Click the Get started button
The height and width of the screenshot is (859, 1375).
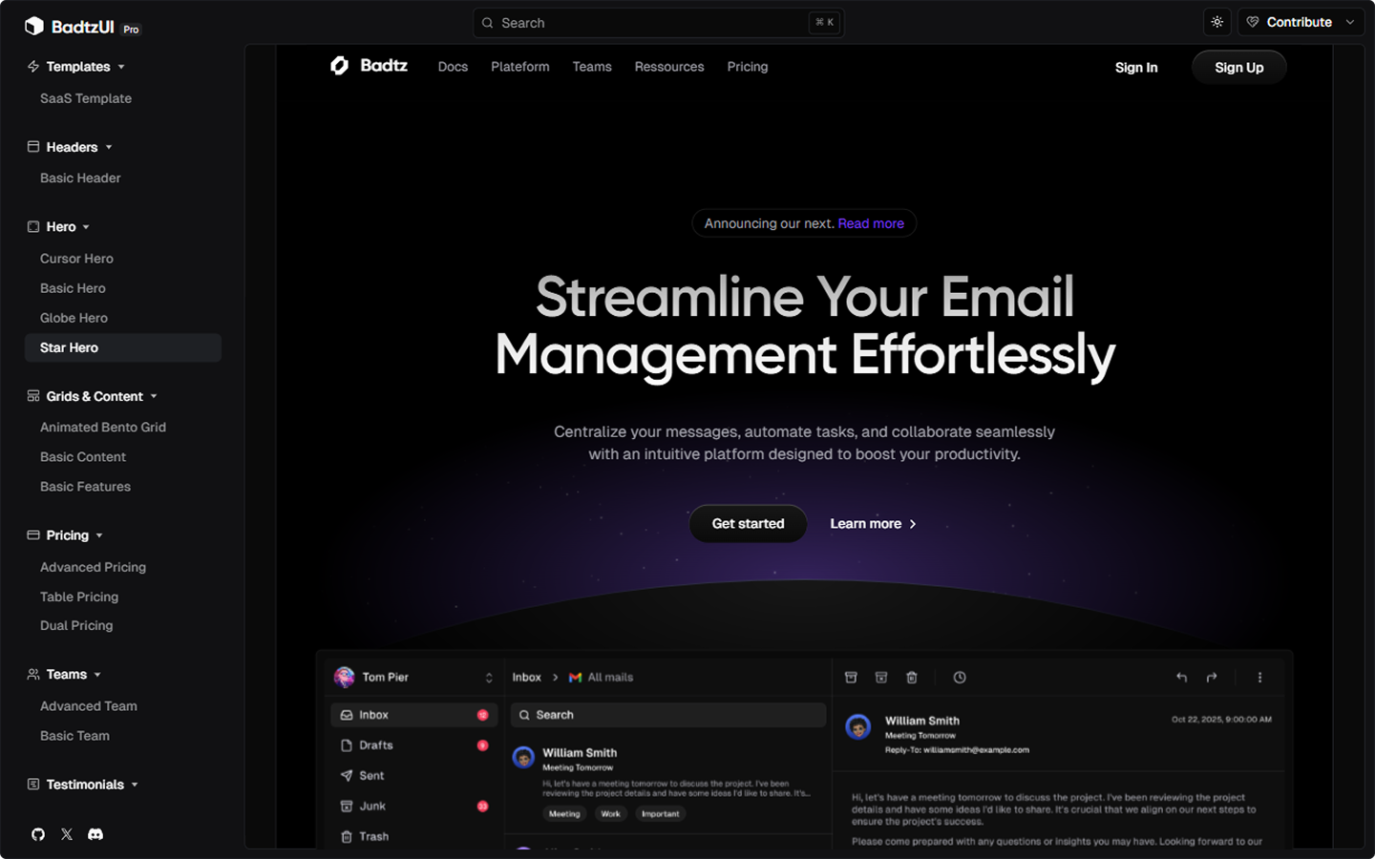(748, 524)
